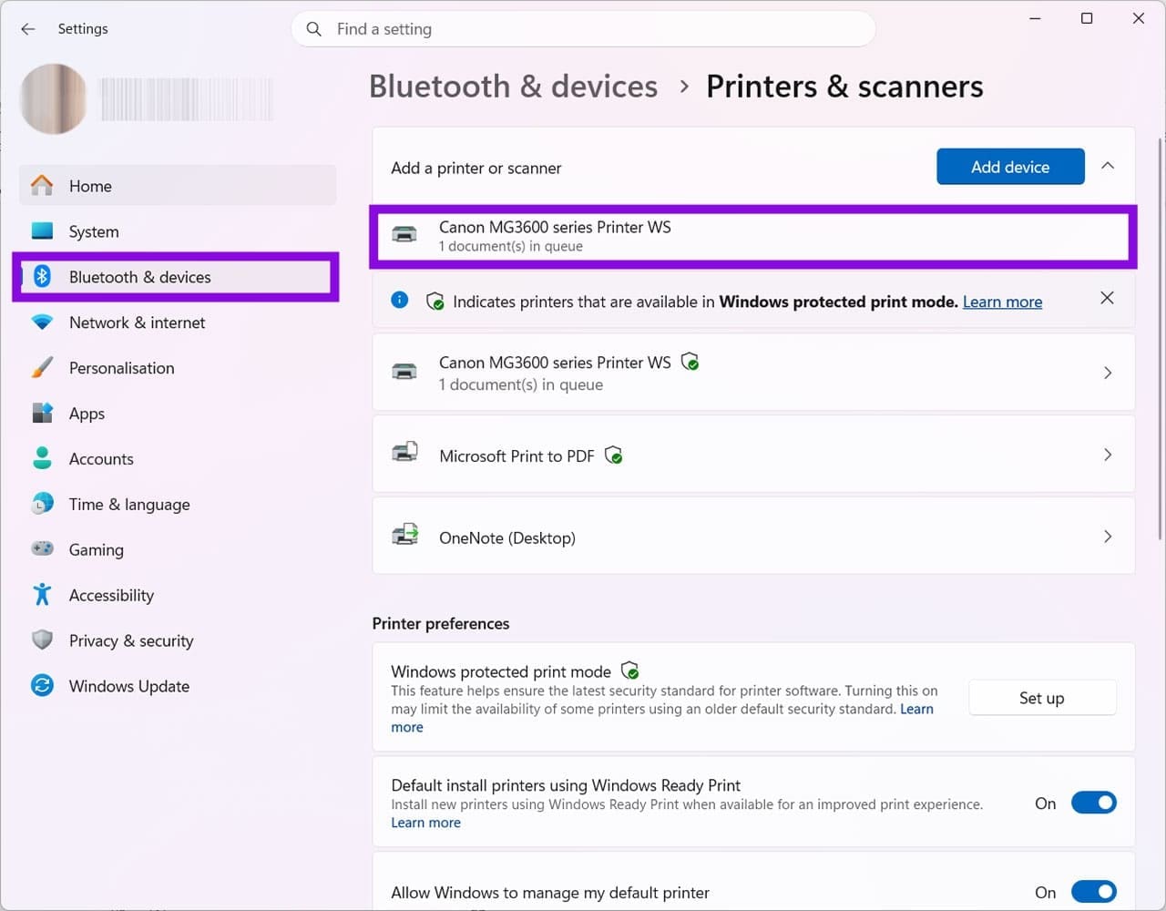Viewport: 1166px width, 911px height.
Task: Click the Time & language clock icon
Action: point(42,504)
